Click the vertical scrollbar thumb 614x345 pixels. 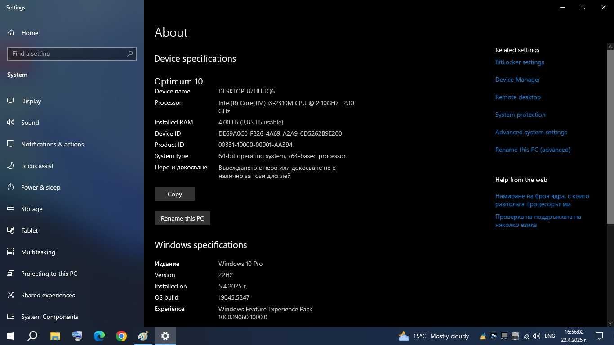610,136
